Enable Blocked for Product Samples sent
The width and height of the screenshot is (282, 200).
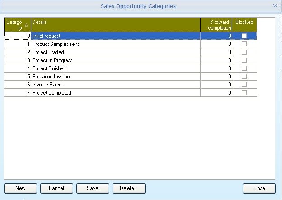[244, 44]
